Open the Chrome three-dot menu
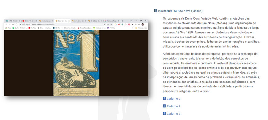Screen dimensions: 268x120 click(146, 25)
